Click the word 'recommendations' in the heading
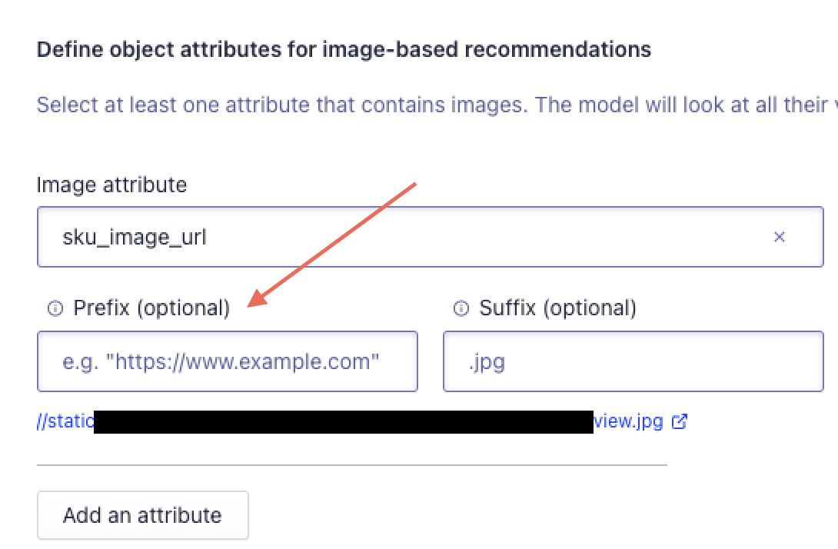 click(558, 50)
